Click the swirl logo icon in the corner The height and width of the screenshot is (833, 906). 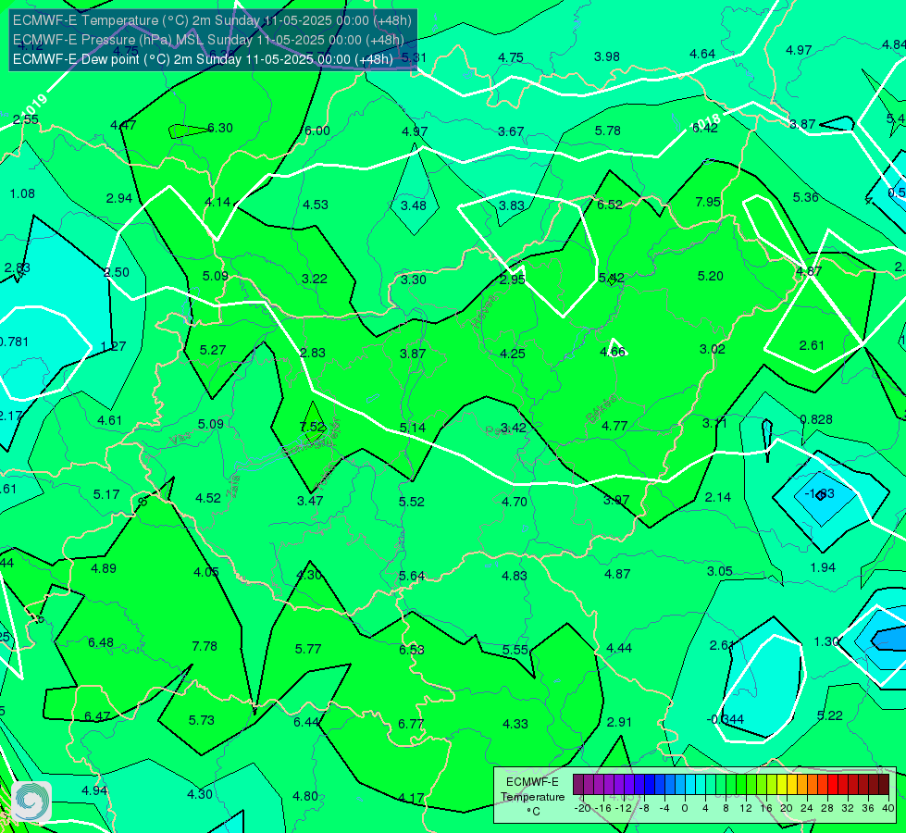(x=31, y=802)
